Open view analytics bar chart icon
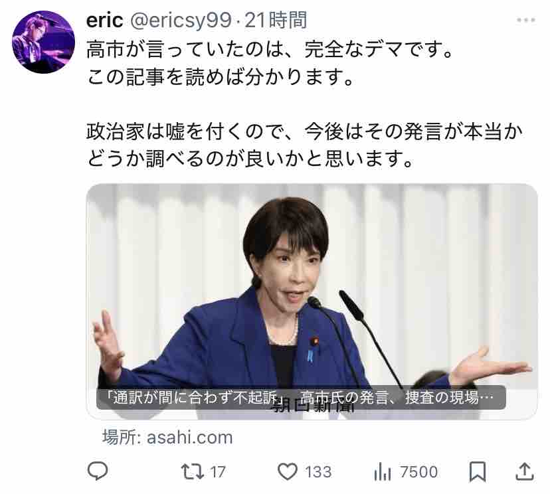This screenshot has width=550, height=494. point(383,472)
